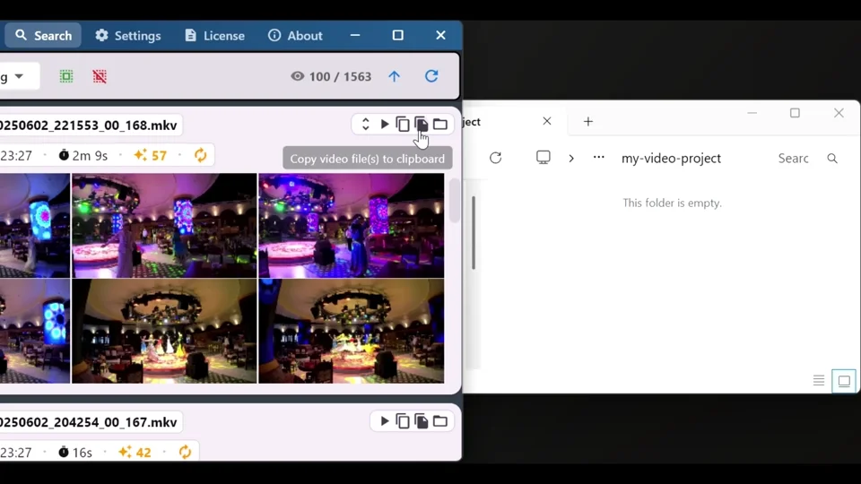Image resolution: width=861 pixels, height=484 pixels.
Task: Copy path icon for 00_167.mkv
Action: pos(403,421)
